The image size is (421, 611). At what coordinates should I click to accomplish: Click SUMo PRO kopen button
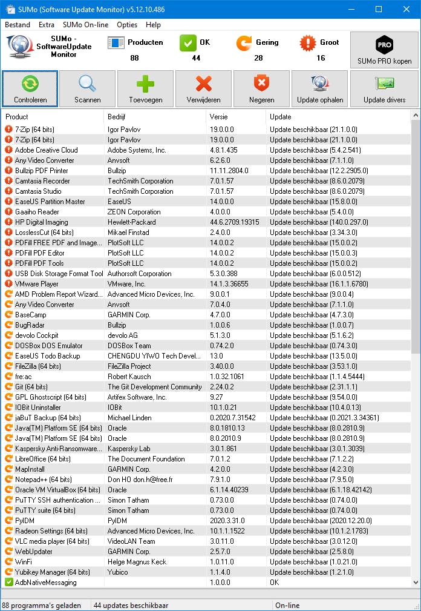point(385,50)
